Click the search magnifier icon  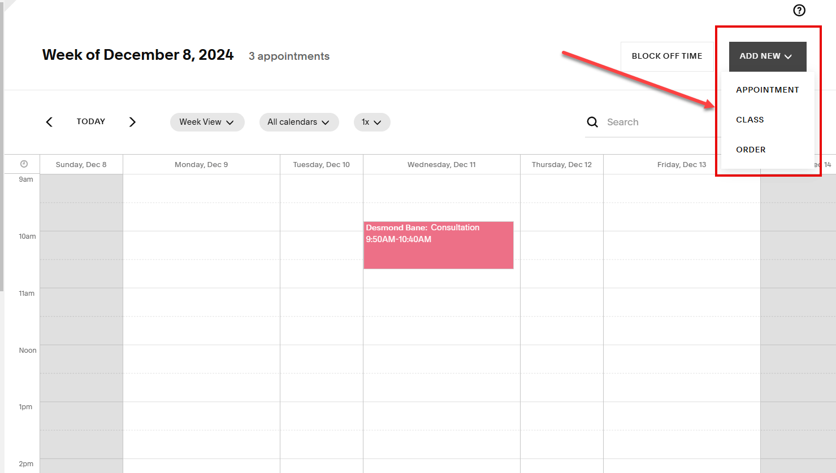tap(592, 122)
